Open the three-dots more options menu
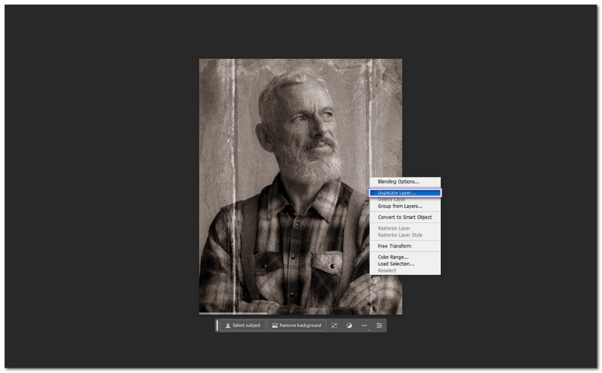 click(x=364, y=326)
